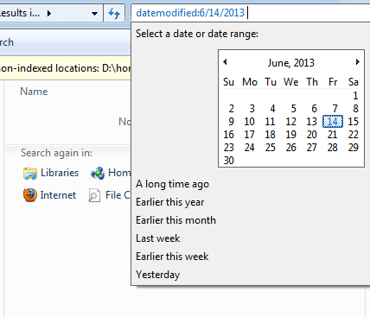Select June 27 in calendar

[311, 148]
